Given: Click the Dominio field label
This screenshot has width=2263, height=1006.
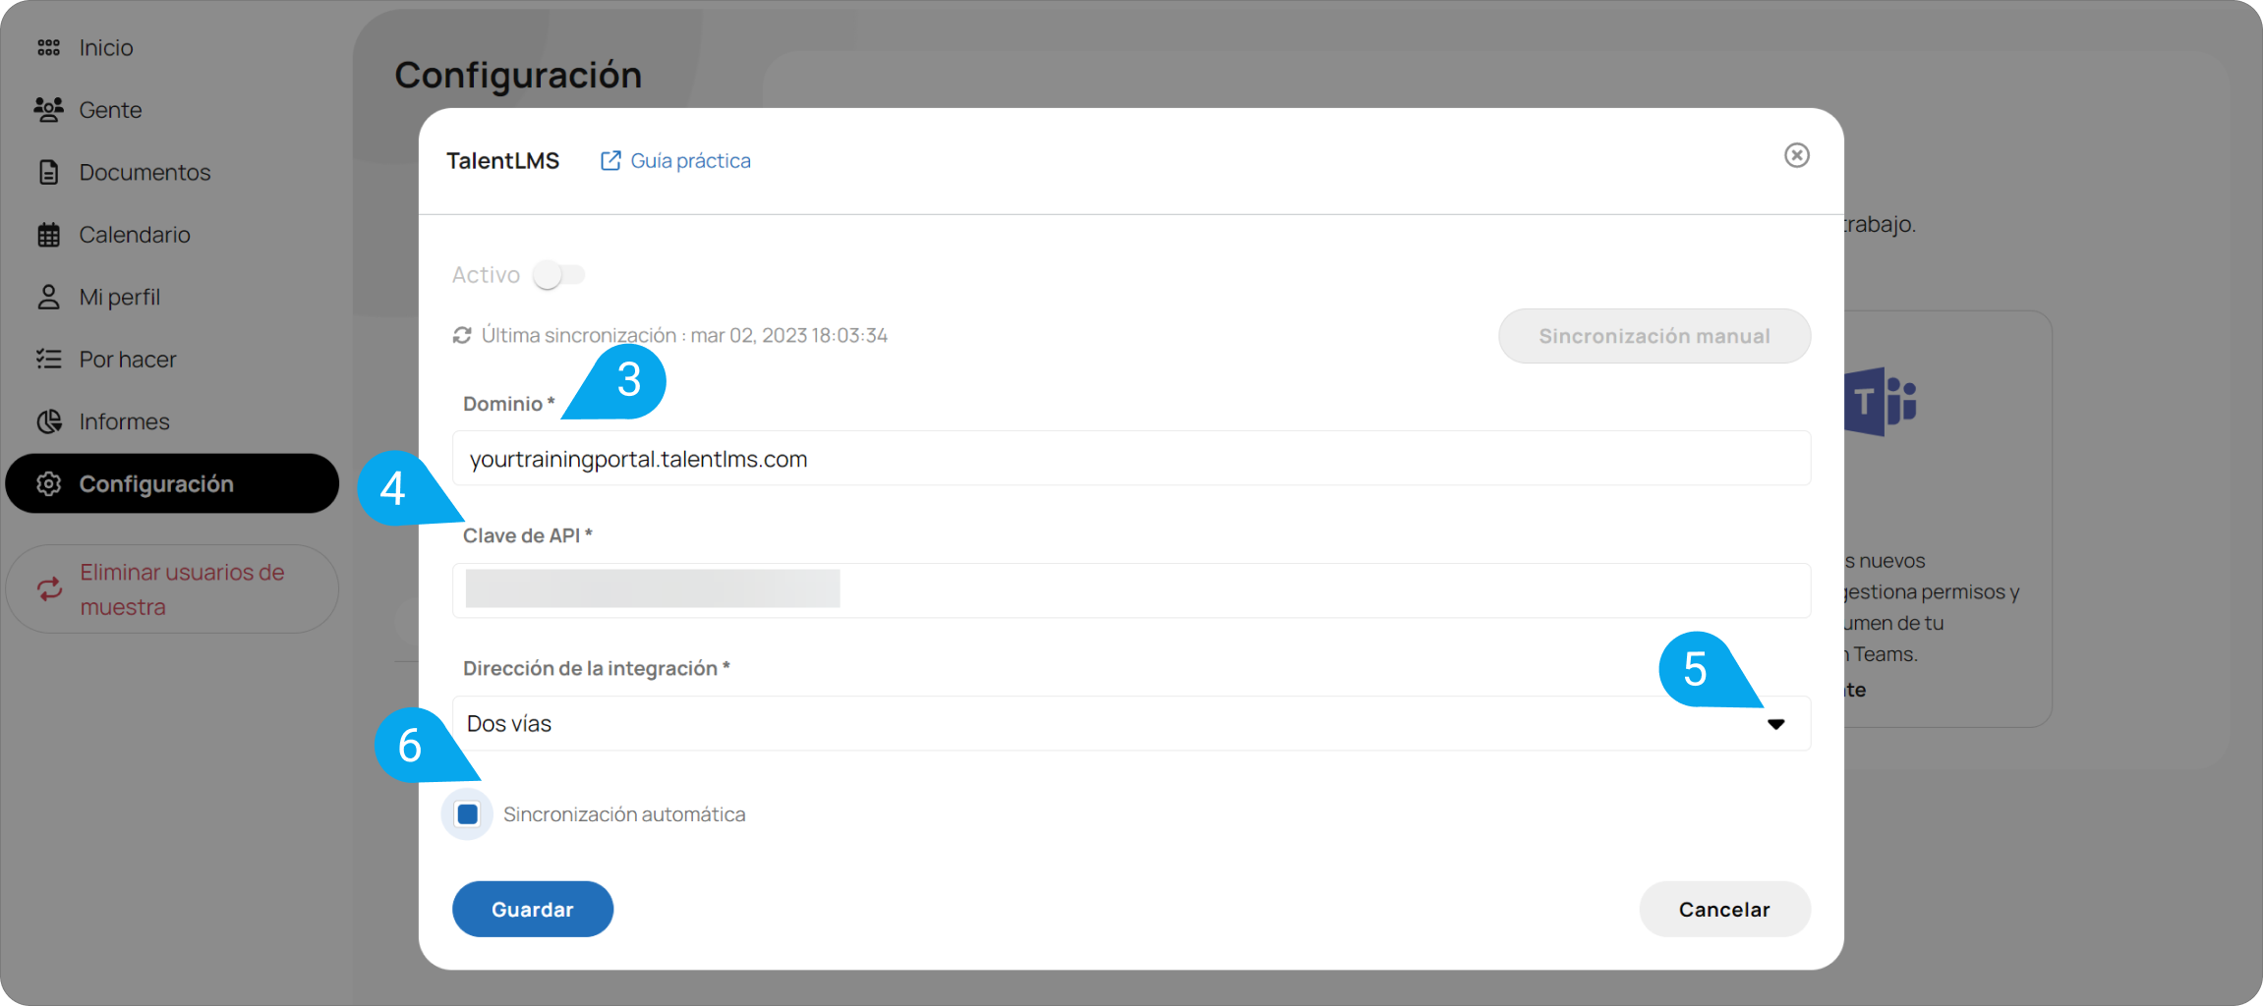Looking at the screenshot, I should pos(508,403).
